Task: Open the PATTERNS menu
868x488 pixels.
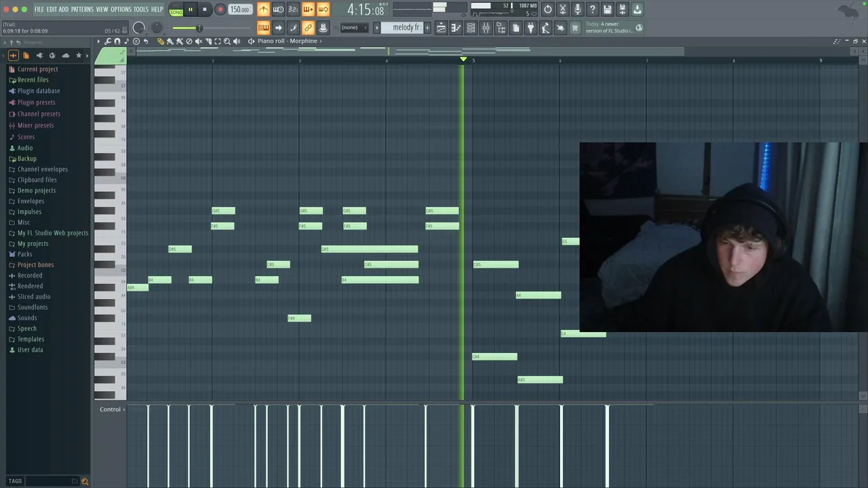Action: pyautogui.click(x=82, y=9)
